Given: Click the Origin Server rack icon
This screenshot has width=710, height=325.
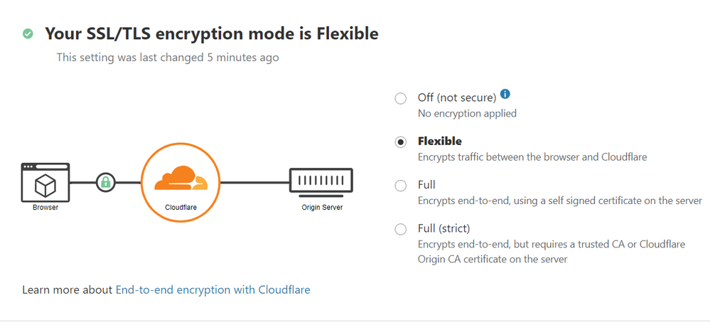Looking at the screenshot, I should click(x=321, y=183).
